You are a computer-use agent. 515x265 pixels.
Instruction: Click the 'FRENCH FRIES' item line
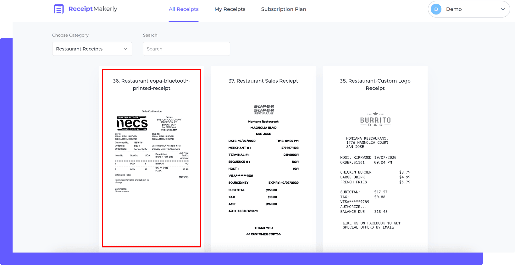click(x=375, y=182)
